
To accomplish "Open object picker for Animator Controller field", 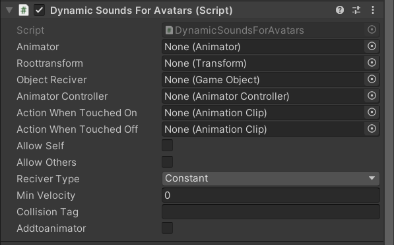I will pyautogui.click(x=372, y=96).
